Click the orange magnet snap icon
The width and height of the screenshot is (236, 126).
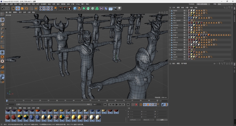coord(2,67)
